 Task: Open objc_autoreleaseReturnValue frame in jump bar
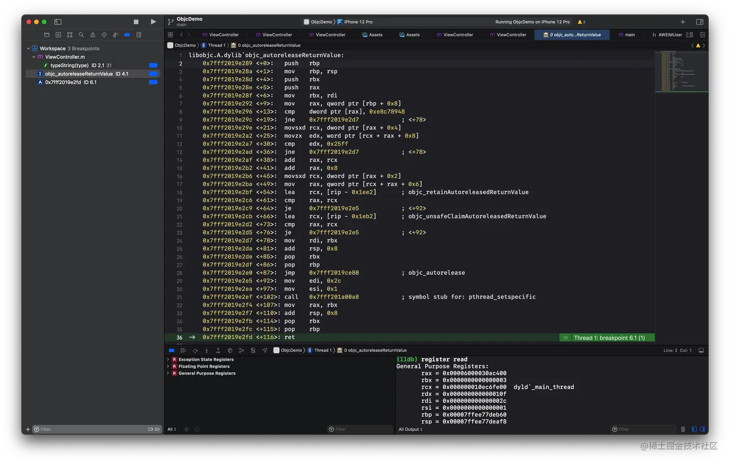tap(266, 45)
